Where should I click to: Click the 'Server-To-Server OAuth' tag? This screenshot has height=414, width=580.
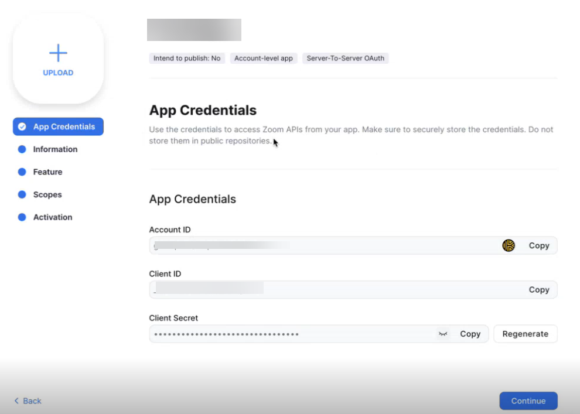tap(346, 58)
